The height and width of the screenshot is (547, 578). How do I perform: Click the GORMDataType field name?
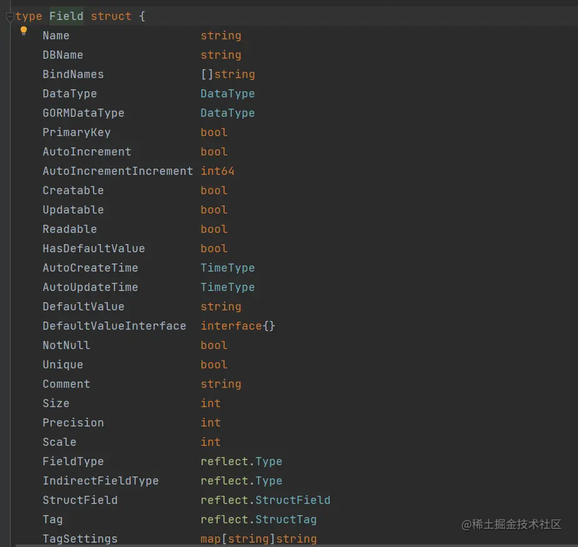84,113
